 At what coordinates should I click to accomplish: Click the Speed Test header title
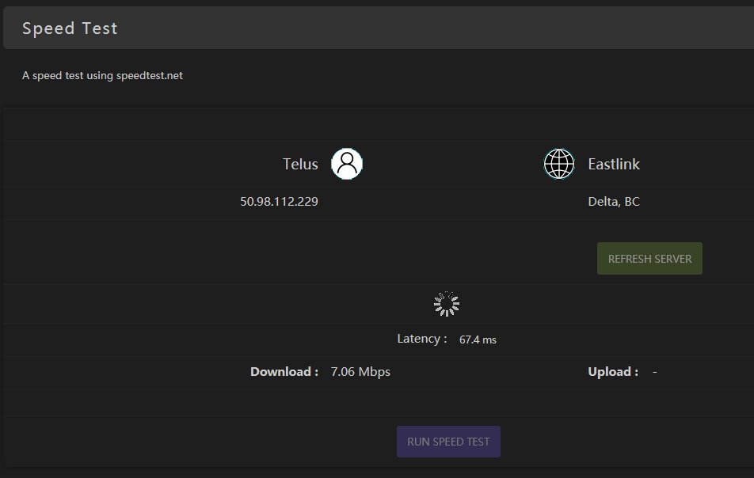pyautogui.click(x=70, y=28)
